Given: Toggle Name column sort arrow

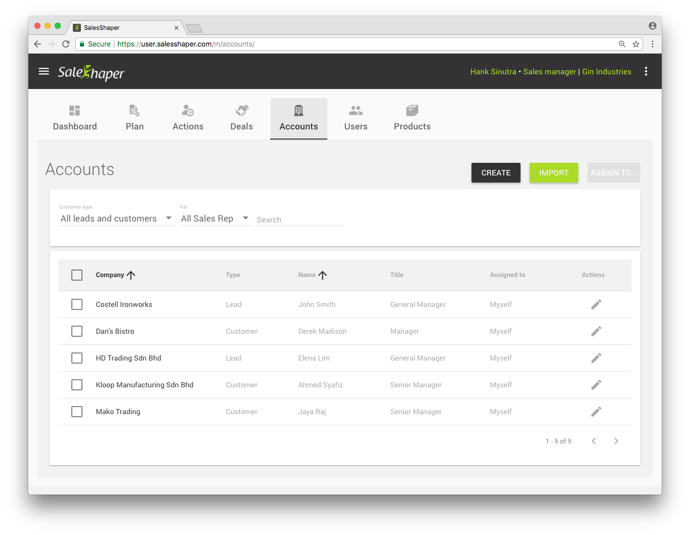Looking at the screenshot, I should pos(323,275).
